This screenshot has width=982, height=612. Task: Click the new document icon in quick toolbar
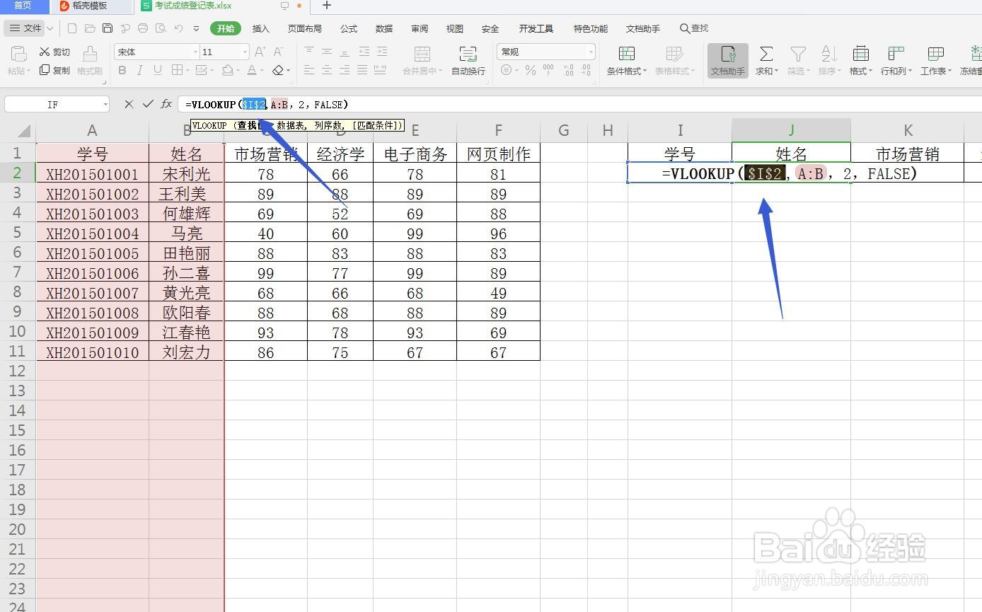(x=72, y=28)
